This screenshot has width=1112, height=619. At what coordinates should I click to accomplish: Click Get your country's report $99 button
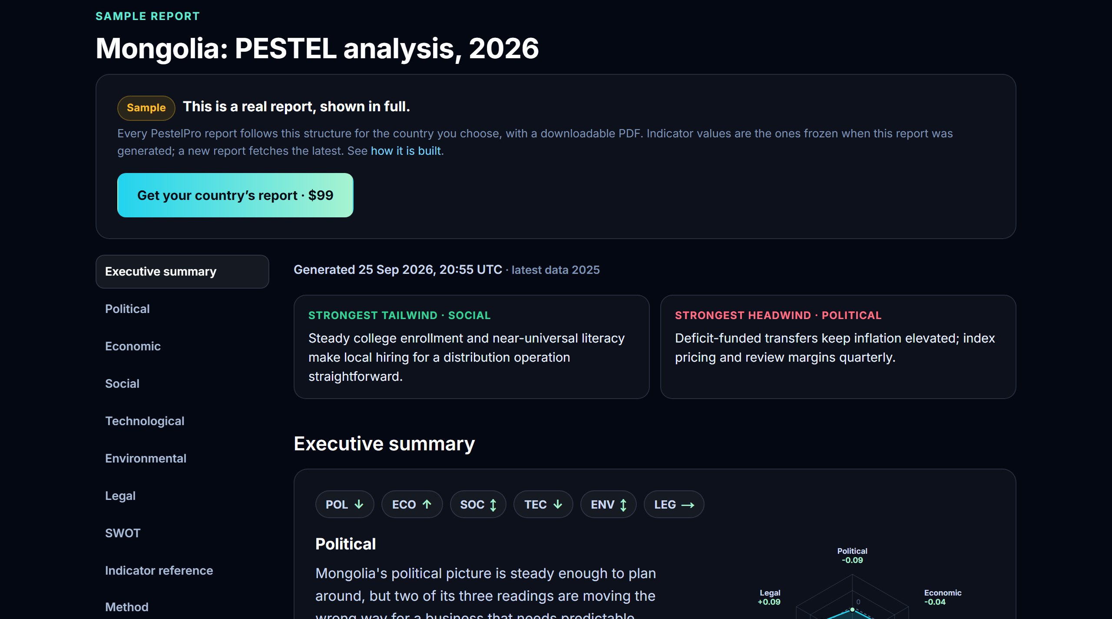[235, 195]
